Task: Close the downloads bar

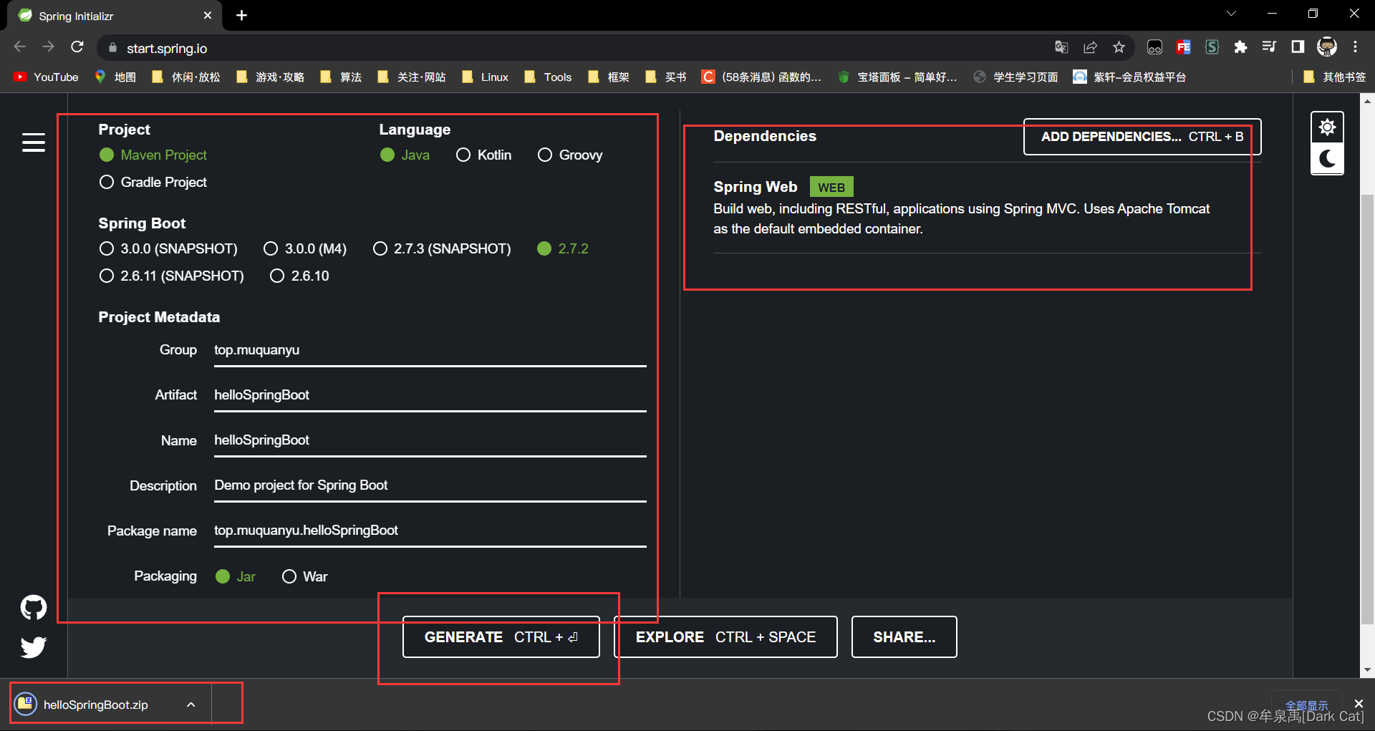Action: point(1359,704)
